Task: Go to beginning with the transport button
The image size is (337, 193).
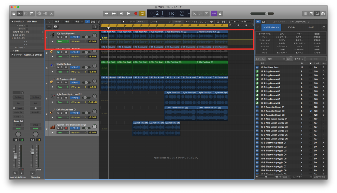Action: pyautogui.click(x=121, y=14)
